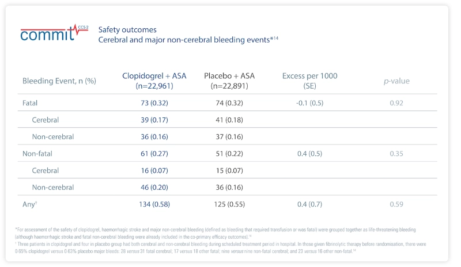Viewport: 461px width, 267px height.
Task: Select the "Excess per 1000 (SE)" header
Action: coord(309,81)
